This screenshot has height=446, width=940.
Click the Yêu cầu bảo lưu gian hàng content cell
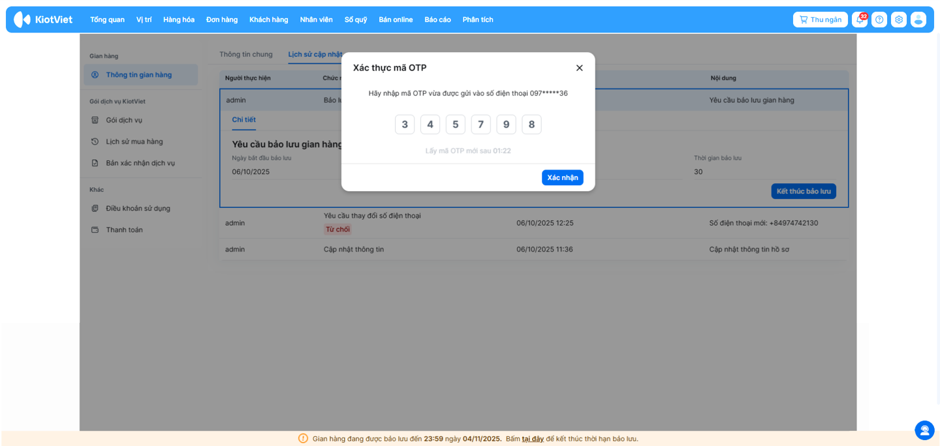coord(752,100)
